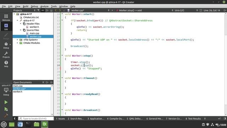
Task: Click Line: 26, Col: 14 indicator
Action: click(x=212, y=10)
